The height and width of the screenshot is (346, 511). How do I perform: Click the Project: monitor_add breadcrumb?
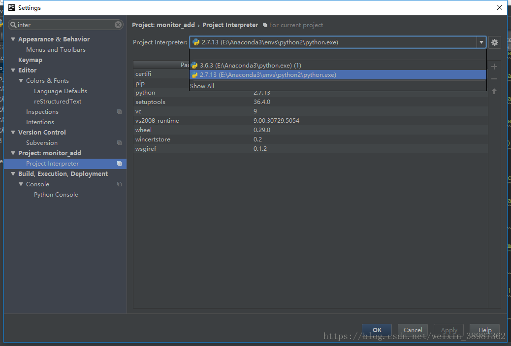[163, 25]
